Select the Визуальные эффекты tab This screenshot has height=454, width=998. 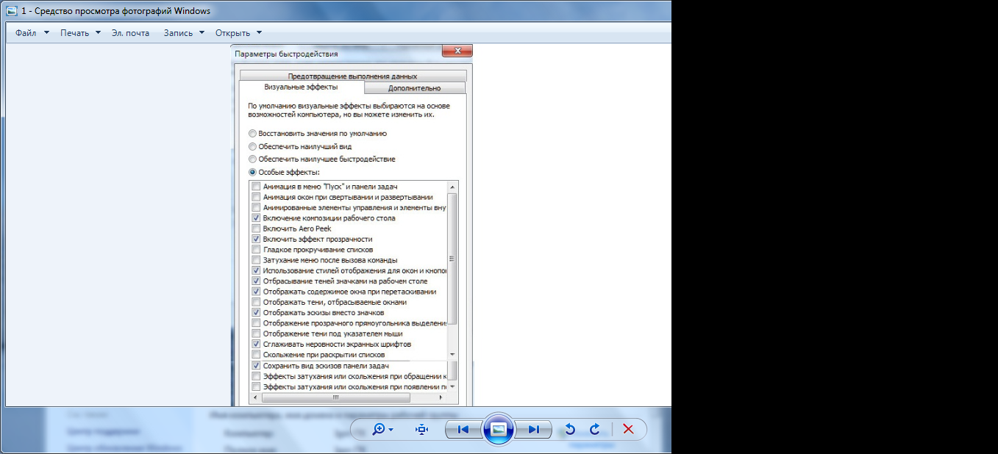click(302, 87)
